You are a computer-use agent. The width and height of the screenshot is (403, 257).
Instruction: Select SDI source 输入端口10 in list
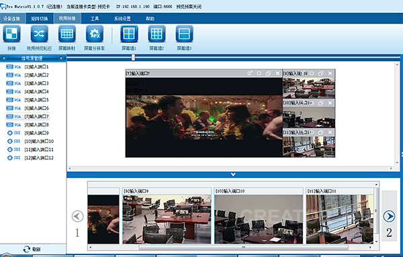coord(31,141)
